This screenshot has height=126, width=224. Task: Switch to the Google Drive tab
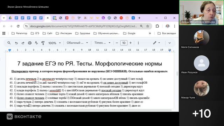point(10,18)
